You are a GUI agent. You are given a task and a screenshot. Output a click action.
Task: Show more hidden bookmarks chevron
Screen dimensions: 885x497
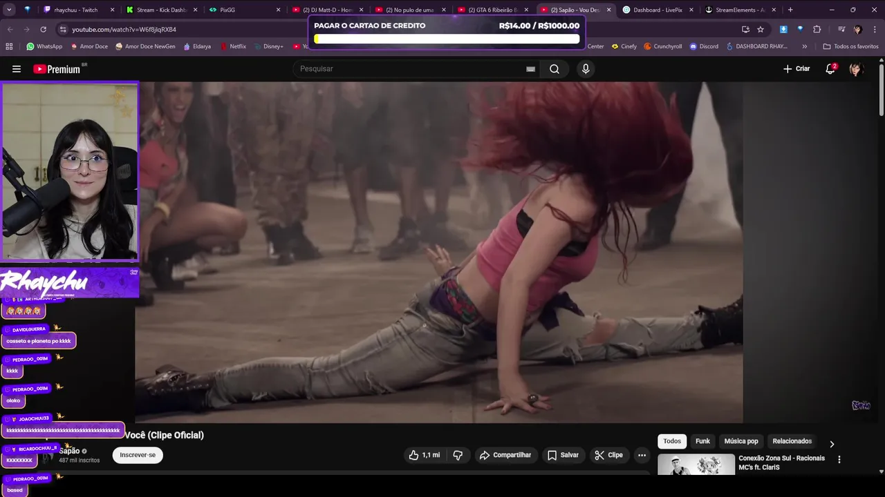click(804, 46)
